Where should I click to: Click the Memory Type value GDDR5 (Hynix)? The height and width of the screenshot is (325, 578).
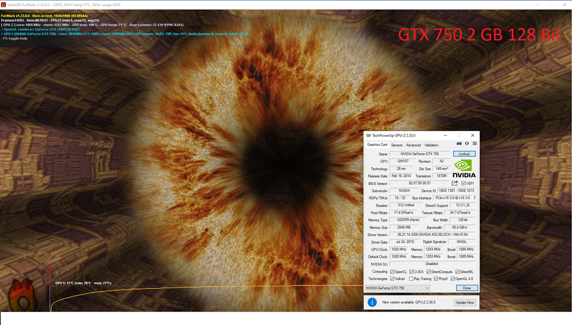[x=408, y=220]
